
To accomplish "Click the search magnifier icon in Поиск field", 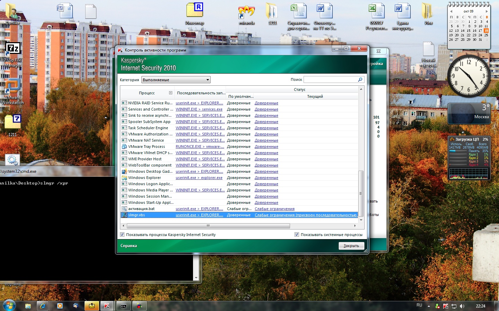I will point(360,79).
